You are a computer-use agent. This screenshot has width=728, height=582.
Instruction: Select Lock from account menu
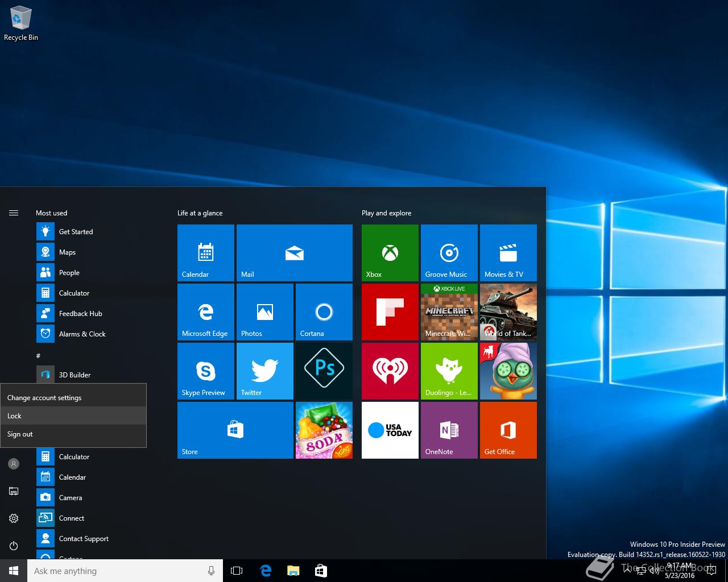coord(73,416)
